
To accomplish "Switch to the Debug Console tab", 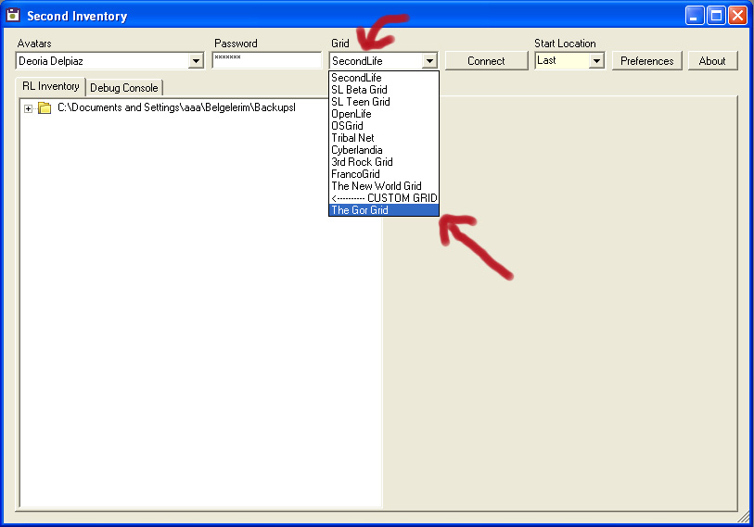I will coord(124,88).
